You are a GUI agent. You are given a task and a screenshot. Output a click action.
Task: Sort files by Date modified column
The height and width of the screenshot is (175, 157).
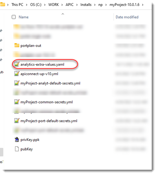127,17
